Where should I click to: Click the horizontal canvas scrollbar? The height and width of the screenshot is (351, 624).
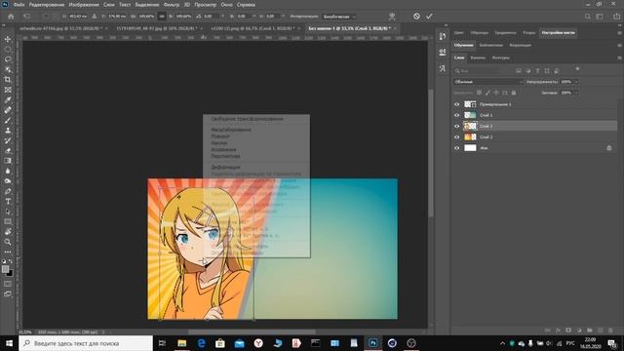coord(252,331)
